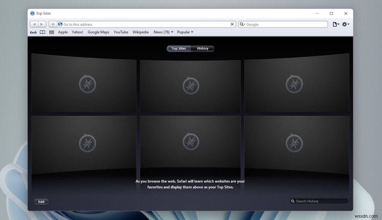Click the Search History field

319,201
